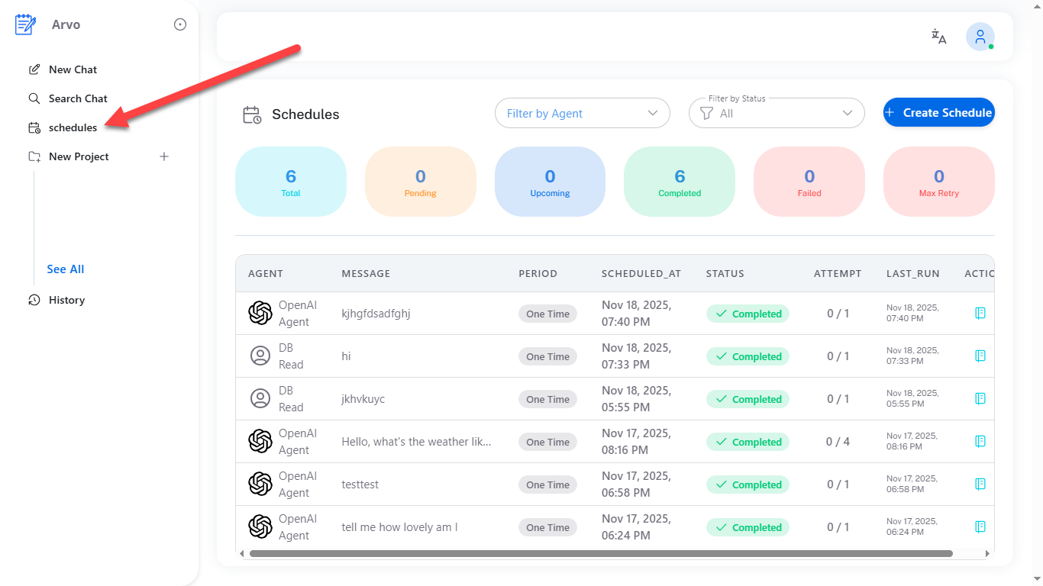Image resolution: width=1043 pixels, height=586 pixels.
Task: Open log icon for testtest row
Action: pos(980,485)
